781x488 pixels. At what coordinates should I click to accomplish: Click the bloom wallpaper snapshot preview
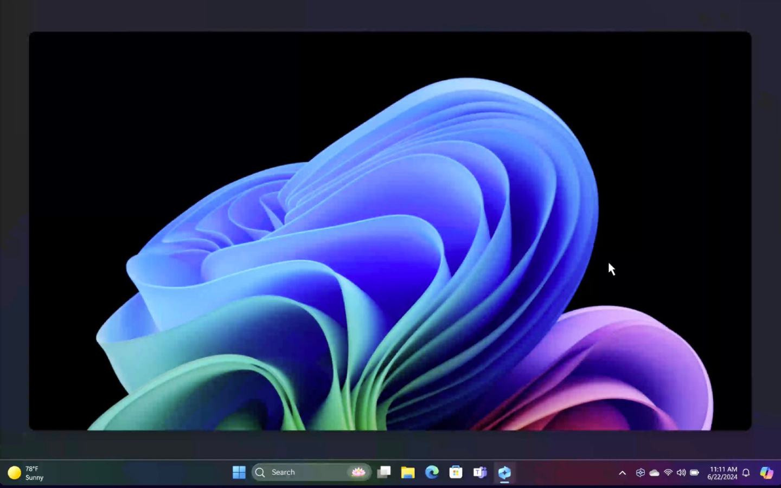390,231
